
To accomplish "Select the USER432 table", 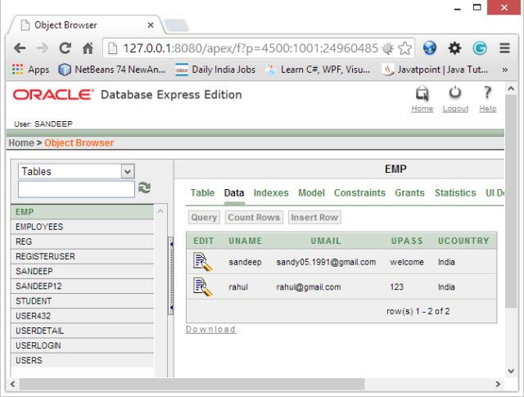I will [83, 316].
